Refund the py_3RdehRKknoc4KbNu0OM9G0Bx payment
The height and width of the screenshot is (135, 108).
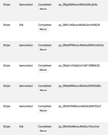[43, 91]
